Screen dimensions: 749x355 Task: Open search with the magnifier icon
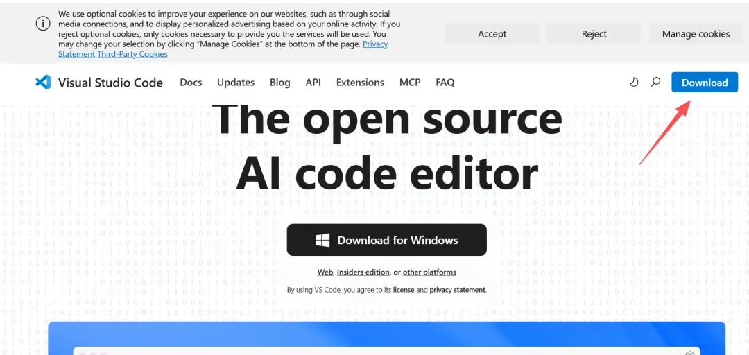656,83
